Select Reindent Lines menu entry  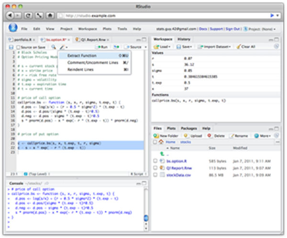tap(94, 69)
